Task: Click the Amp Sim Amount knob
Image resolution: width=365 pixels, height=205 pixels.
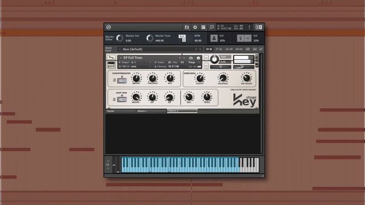Action: coord(136,97)
